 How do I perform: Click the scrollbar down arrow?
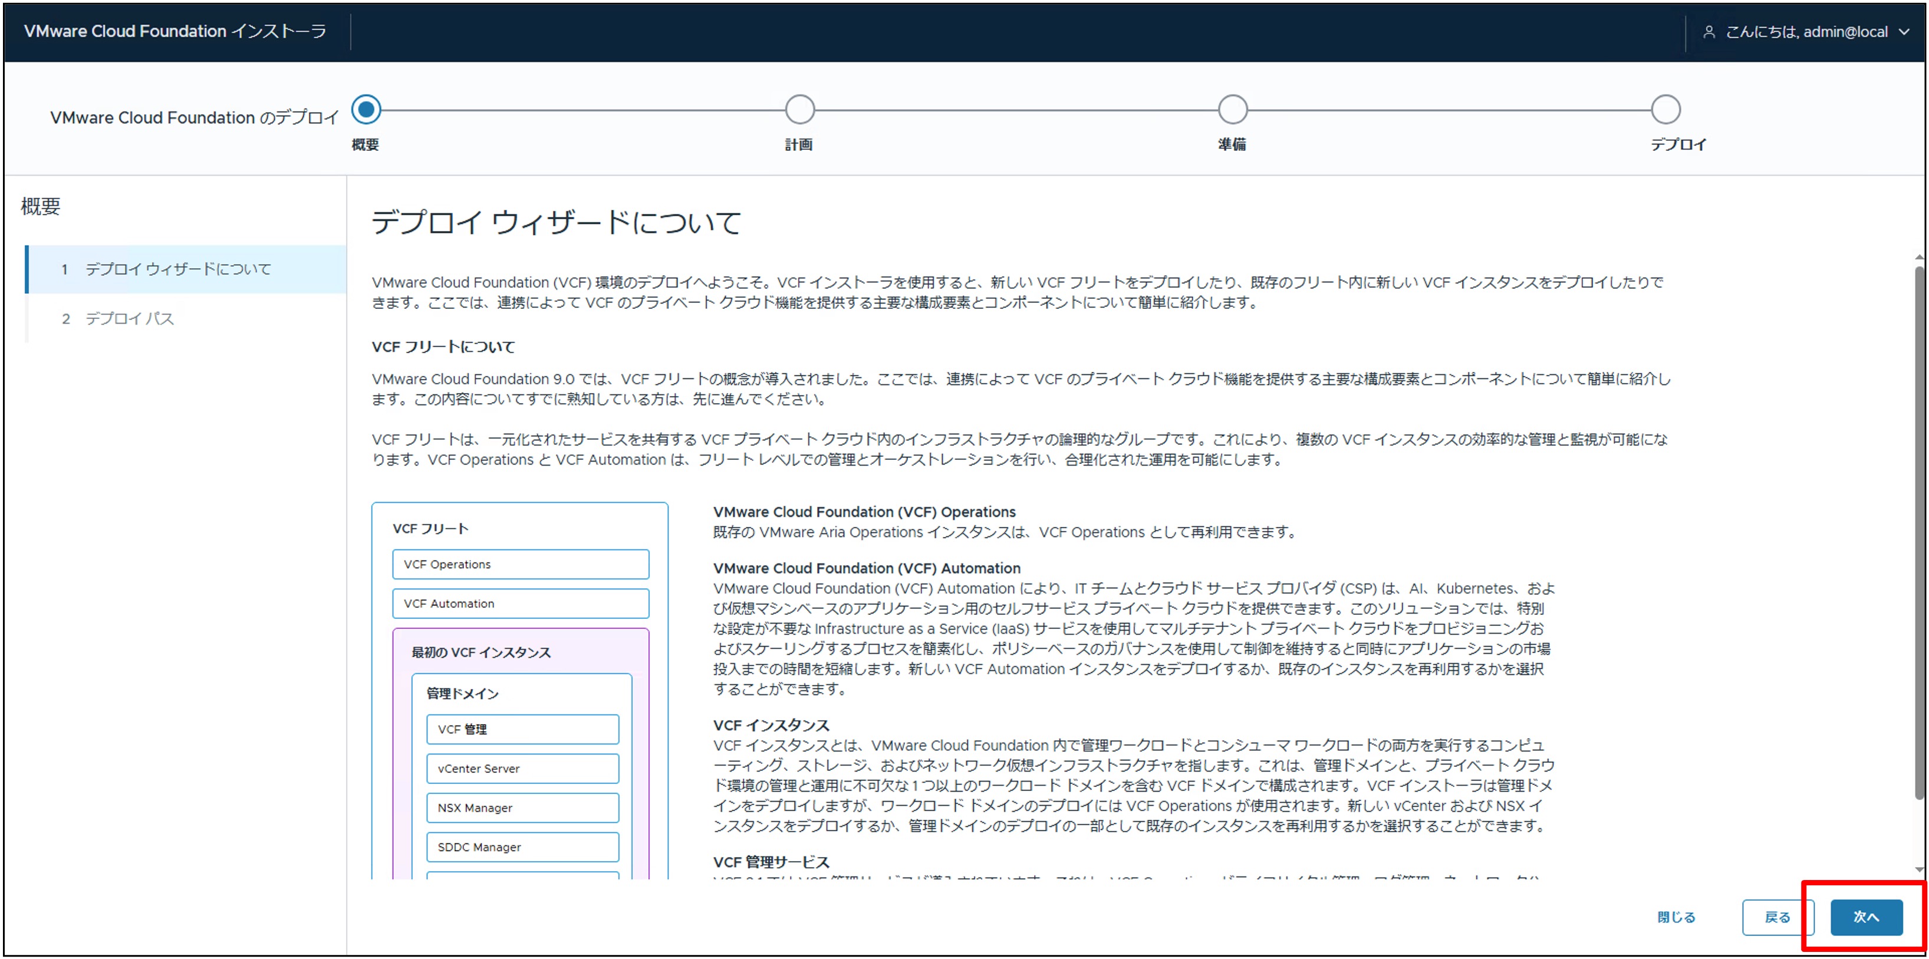(x=1919, y=870)
